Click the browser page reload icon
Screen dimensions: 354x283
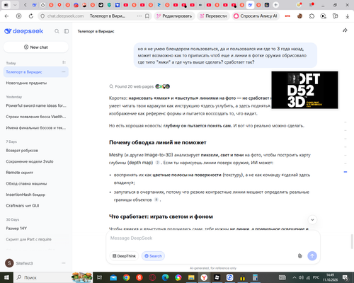[x=31, y=16]
